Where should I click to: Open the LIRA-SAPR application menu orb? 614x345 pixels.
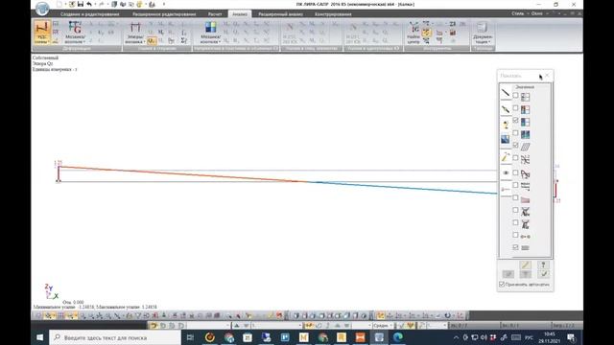coord(42,8)
